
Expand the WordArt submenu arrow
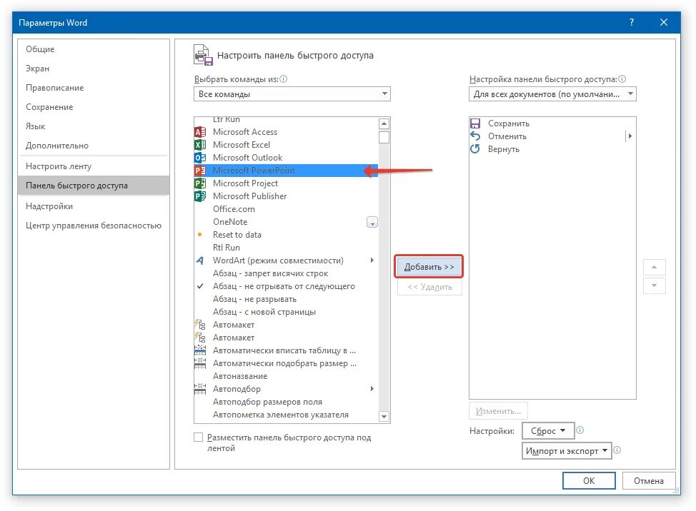(x=372, y=260)
